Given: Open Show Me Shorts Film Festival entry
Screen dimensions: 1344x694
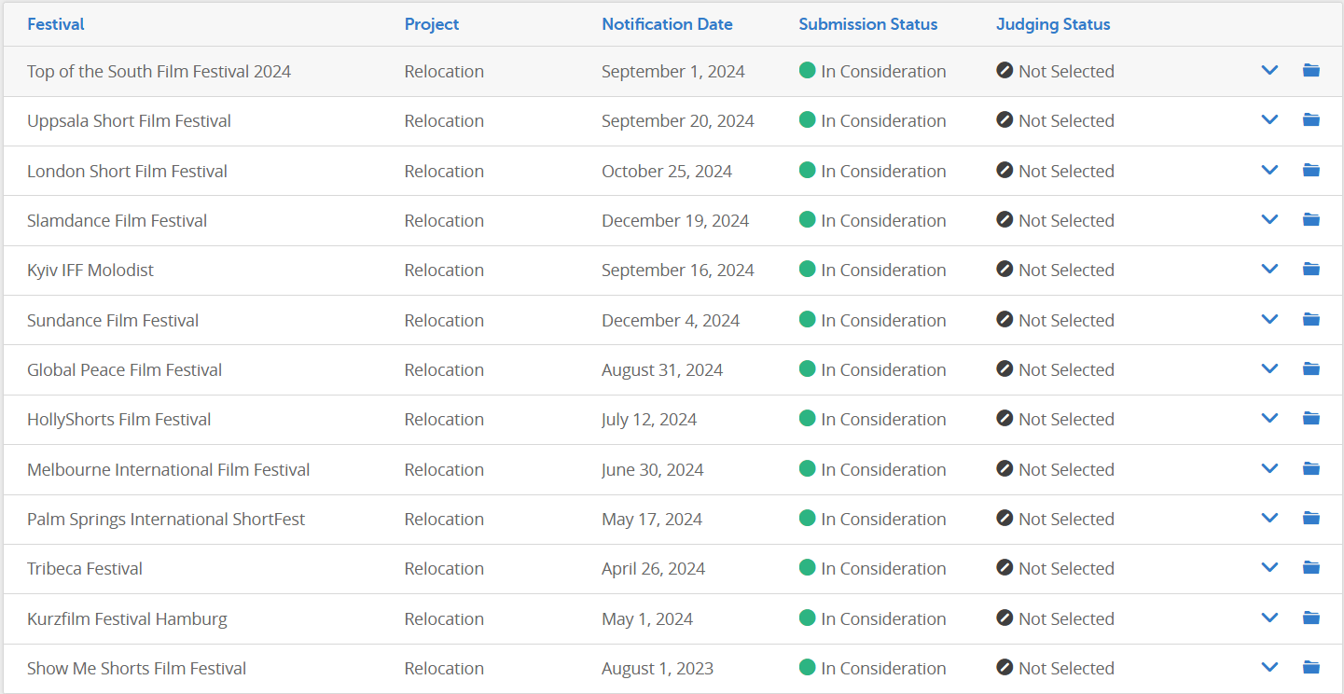Looking at the screenshot, I should pyautogui.click(x=136, y=668).
